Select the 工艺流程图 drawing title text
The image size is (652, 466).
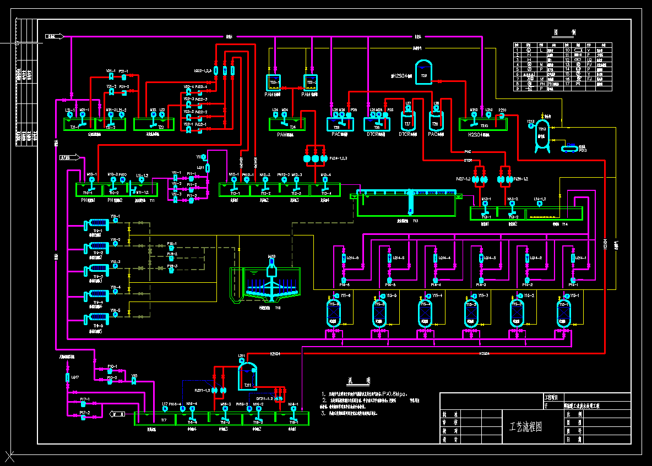point(525,426)
